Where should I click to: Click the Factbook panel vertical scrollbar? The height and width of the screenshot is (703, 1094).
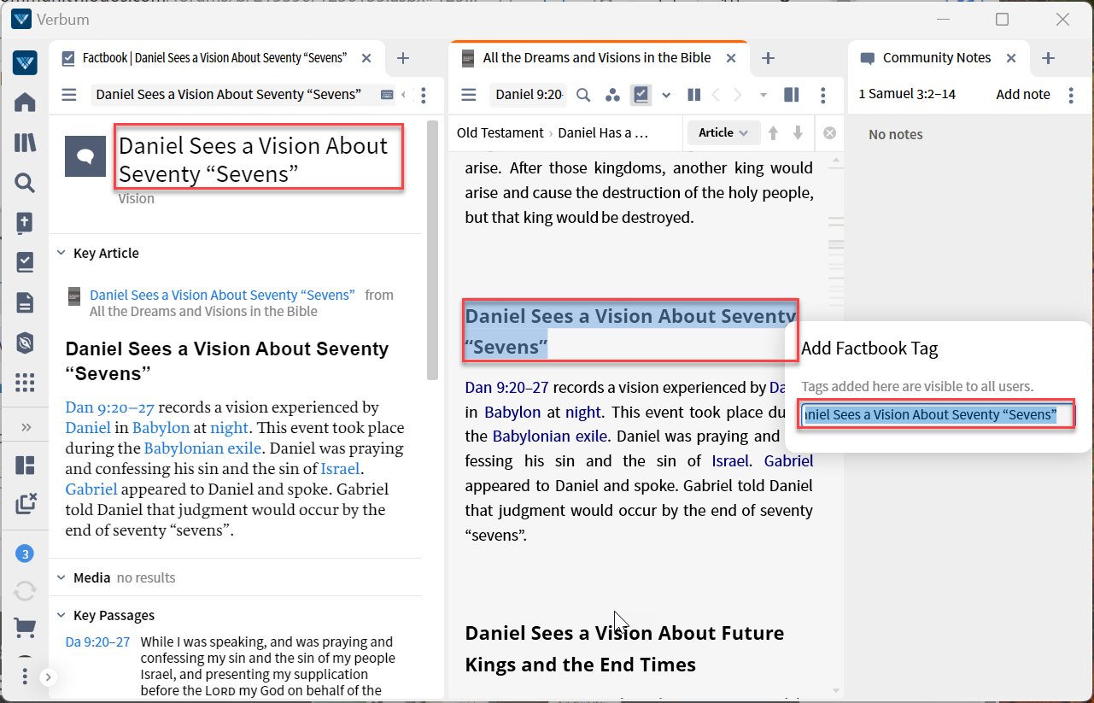(432, 252)
